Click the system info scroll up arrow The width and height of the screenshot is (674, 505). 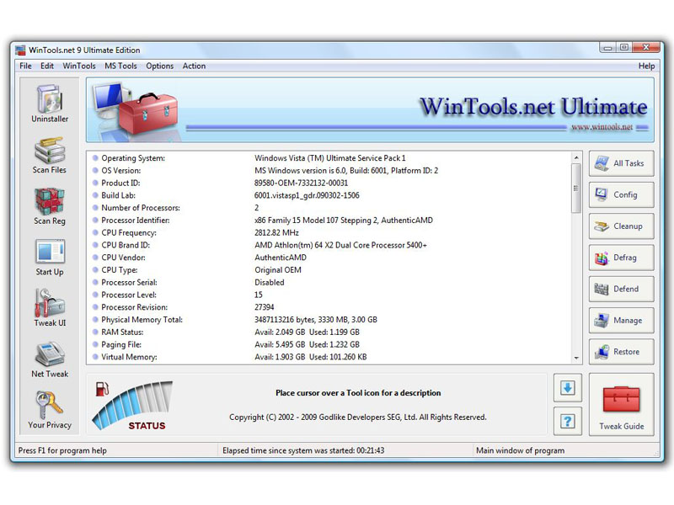pos(576,157)
